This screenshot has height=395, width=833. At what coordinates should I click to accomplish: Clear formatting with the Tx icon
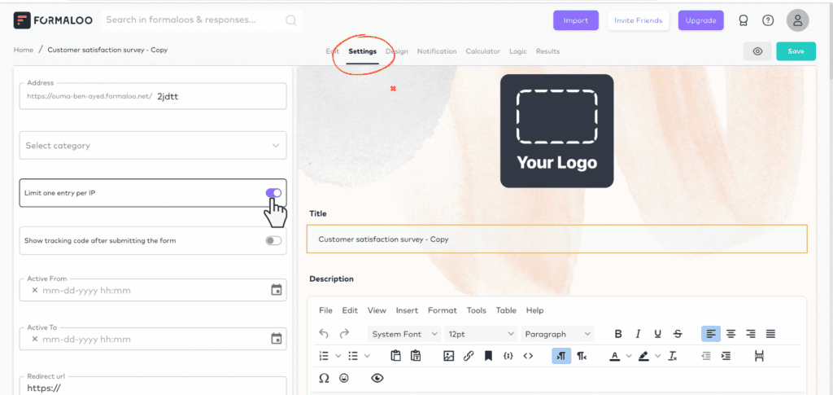coord(673,356)
